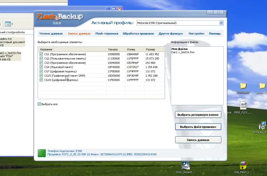Click the Explorer views toolbar icon
The height and width of the screenshot is (176, 267).
(x=8, y=24)
